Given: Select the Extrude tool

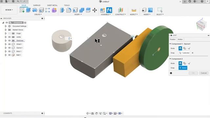Looking at the screenshot, I should tap(29, 10).
